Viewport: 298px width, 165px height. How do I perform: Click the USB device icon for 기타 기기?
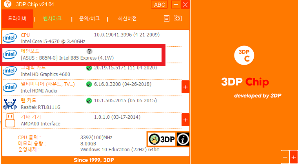coord(10,120)
